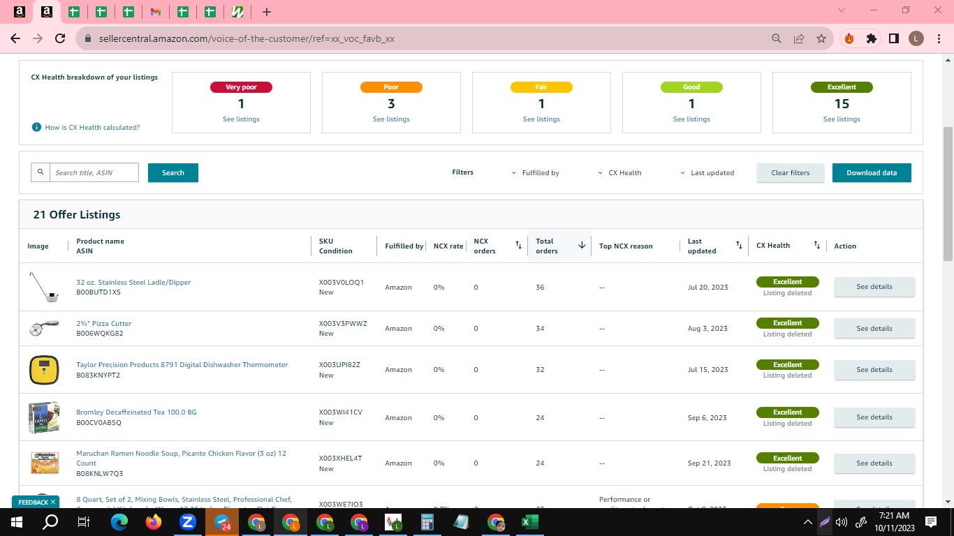Screen dimensions: 954x536
Task: See details for Taylor Dishwasher Thermometer
Action: 874,370
